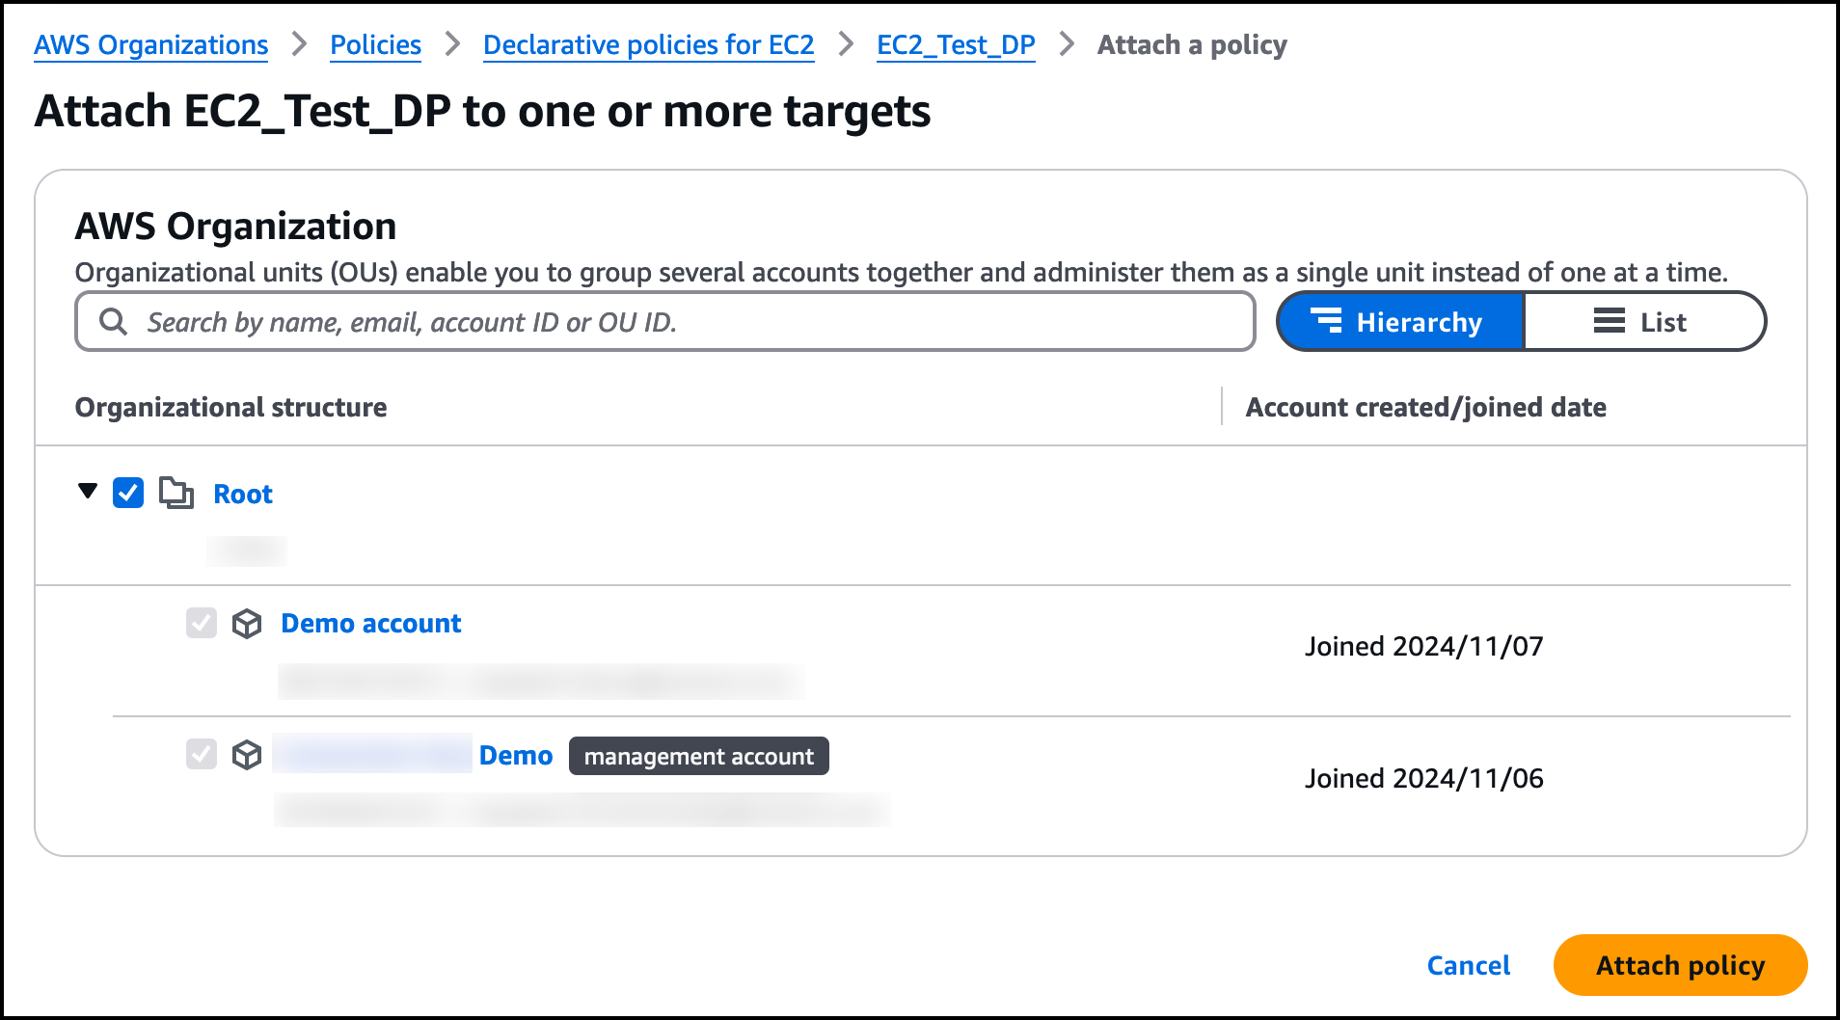Click the Root folder icon
Viewport: 1840px width, 1020px height.
tap(176, 493)
